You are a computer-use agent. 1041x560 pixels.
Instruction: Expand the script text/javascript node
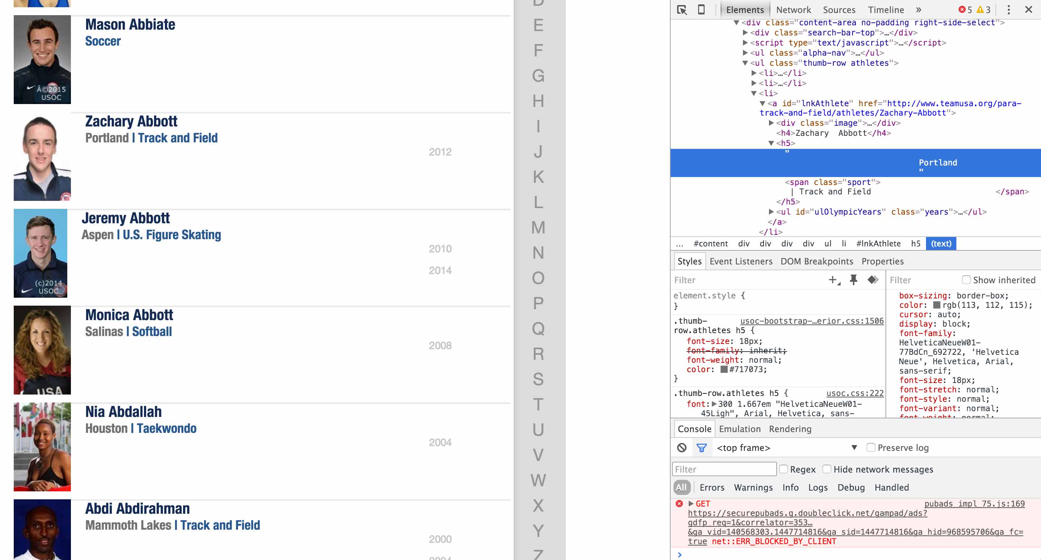point(745,43)
